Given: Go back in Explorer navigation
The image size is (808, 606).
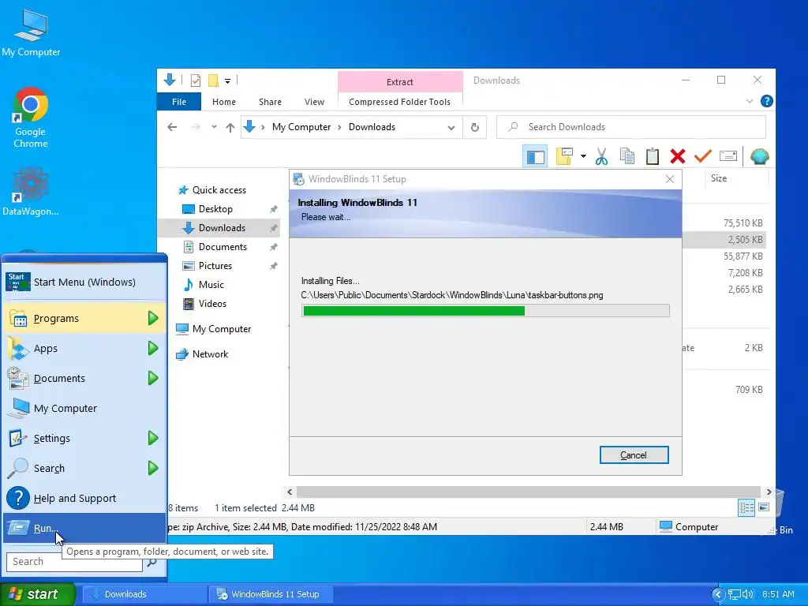Looking at the screenshot, I should 172,127.
